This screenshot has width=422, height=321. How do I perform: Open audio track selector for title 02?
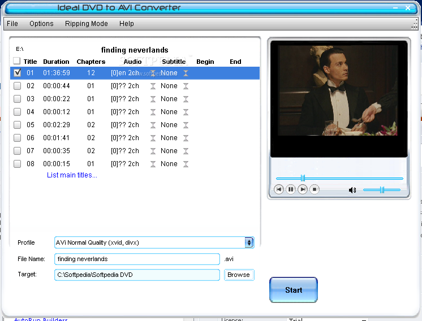153,86
